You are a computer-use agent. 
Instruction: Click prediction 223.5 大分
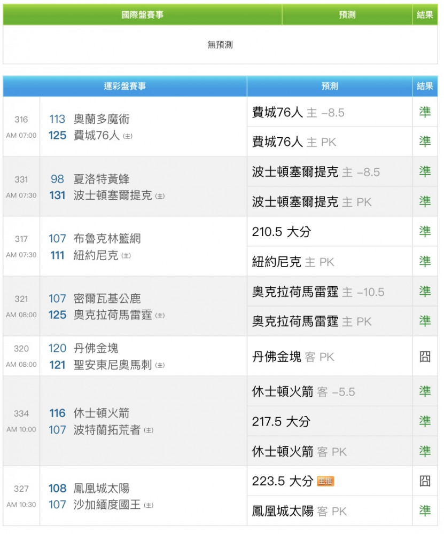[x=283, y=481]
